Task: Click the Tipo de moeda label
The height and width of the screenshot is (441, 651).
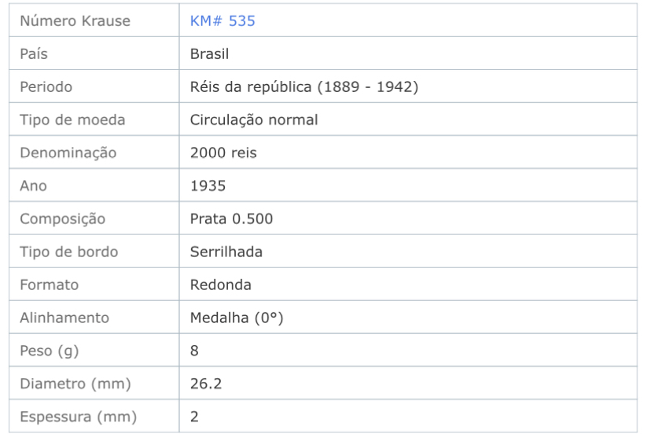Action: click(72, 119)
